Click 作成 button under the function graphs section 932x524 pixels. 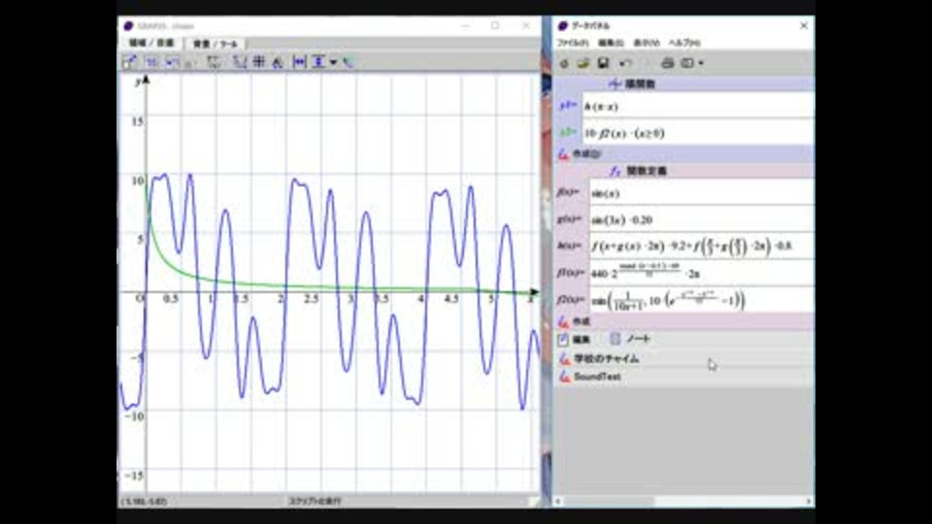pos(581,154)
